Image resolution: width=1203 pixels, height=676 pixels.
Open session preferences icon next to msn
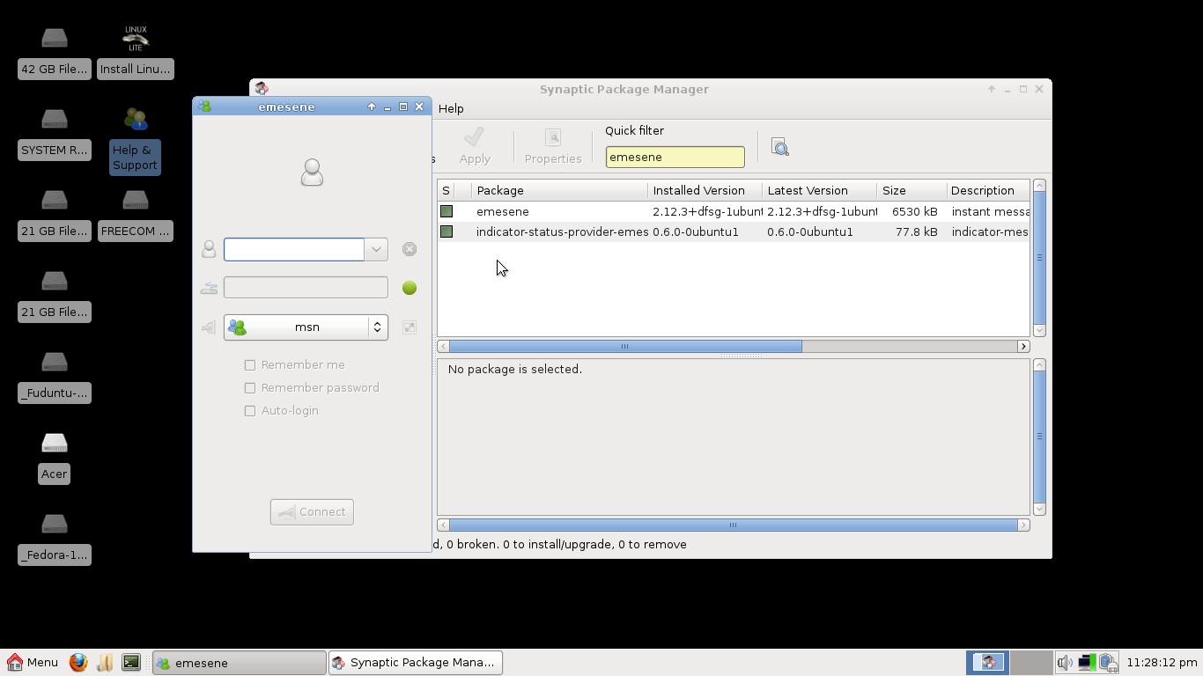pos(410,327)
